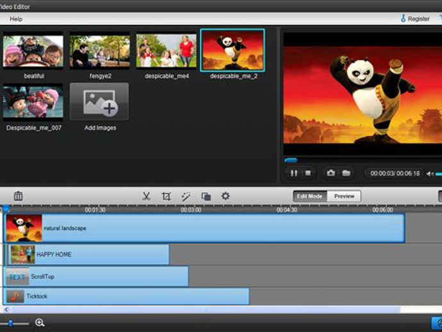Click the 00:03:00 mark on the timeline ruler

click(191, 210)
